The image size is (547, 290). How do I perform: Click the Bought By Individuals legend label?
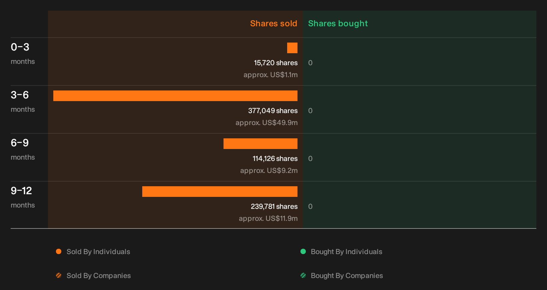(346, 252)
